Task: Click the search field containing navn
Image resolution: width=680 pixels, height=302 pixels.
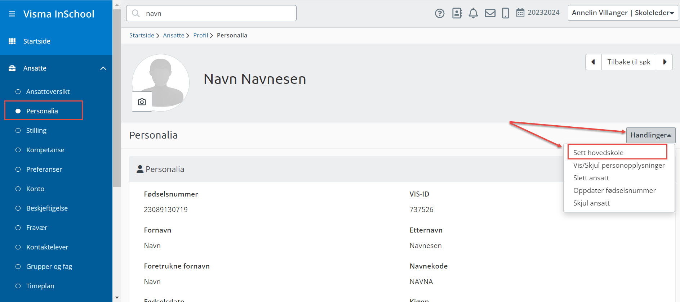Action: pyautogui.click(x=211, y=13)
